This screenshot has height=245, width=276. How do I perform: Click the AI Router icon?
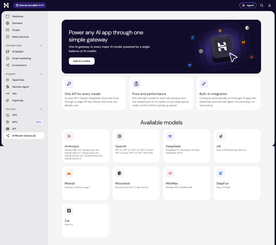point(8,136)
